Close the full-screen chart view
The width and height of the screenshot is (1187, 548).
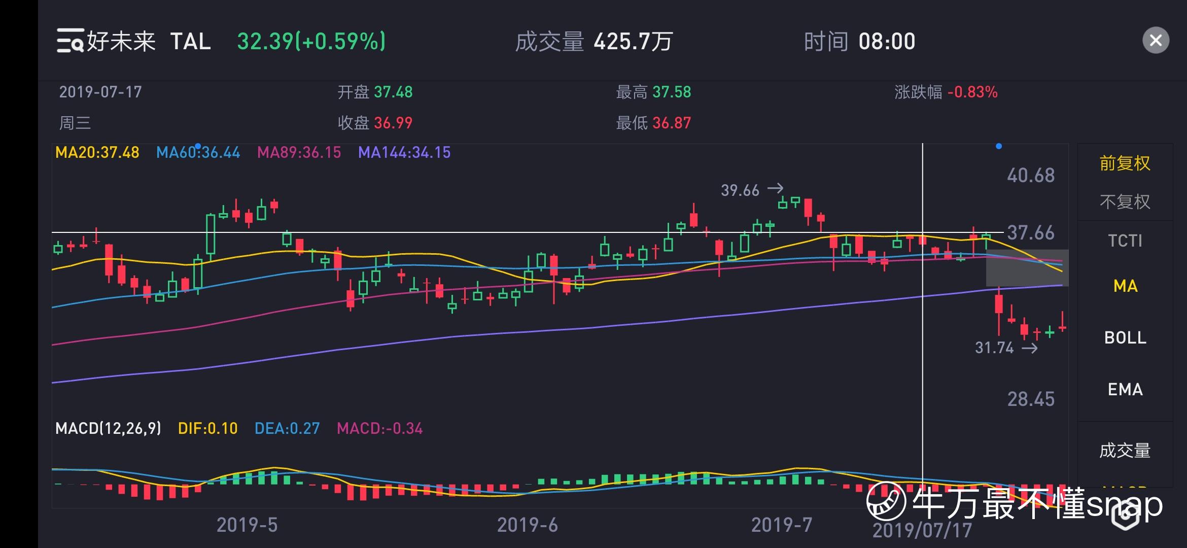click(1156, 41)
